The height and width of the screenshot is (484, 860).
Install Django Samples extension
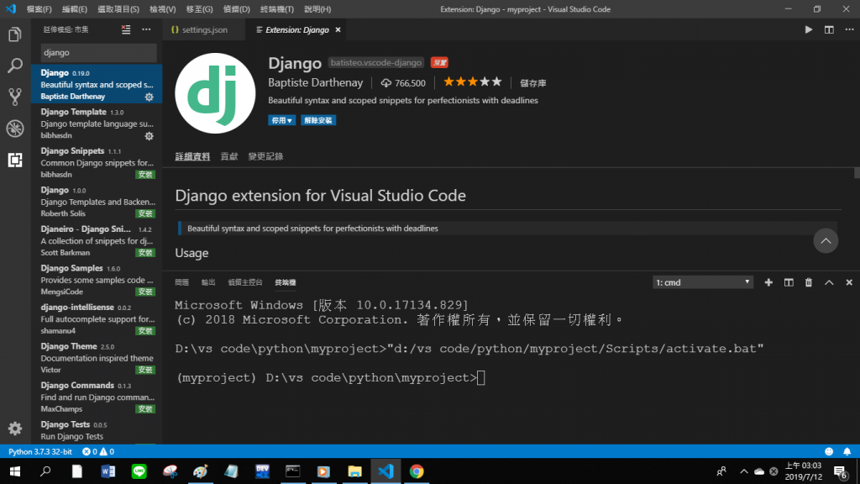pos(145,292)
